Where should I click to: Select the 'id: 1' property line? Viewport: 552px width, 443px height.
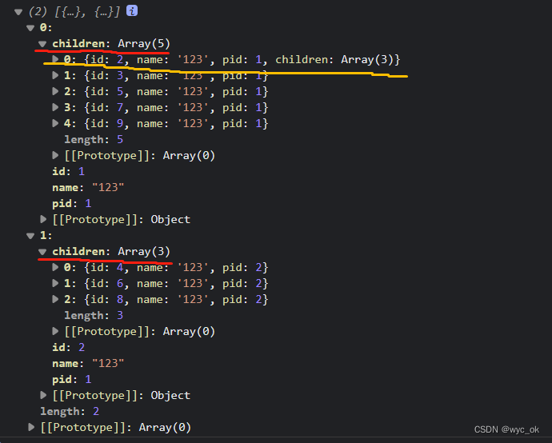(69, 171)
